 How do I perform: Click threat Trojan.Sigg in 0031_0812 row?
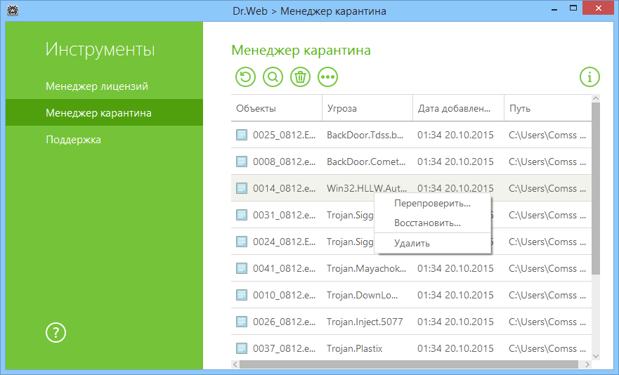coord(350,215)
